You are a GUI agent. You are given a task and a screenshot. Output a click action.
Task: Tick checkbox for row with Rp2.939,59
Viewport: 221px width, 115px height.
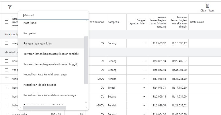7,105
